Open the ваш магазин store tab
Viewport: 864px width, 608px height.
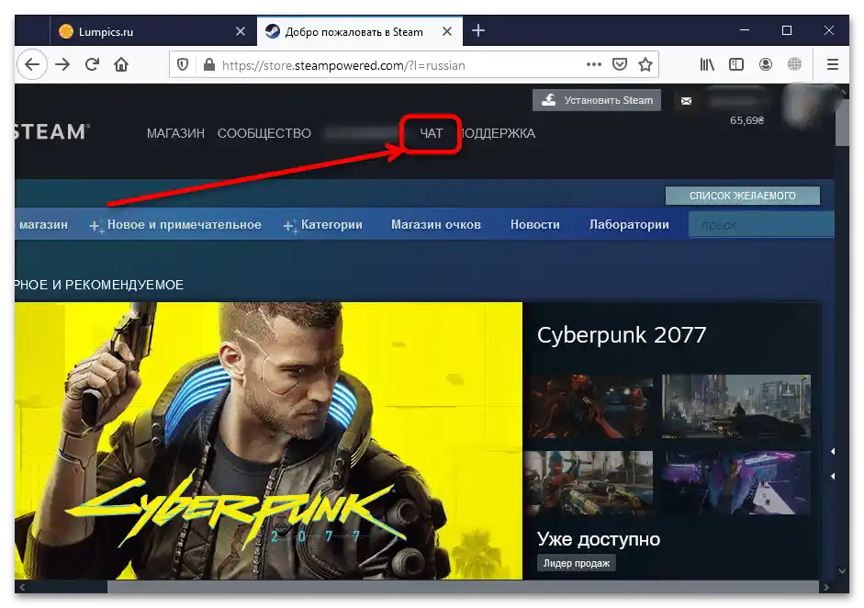[x=42, y=225]
